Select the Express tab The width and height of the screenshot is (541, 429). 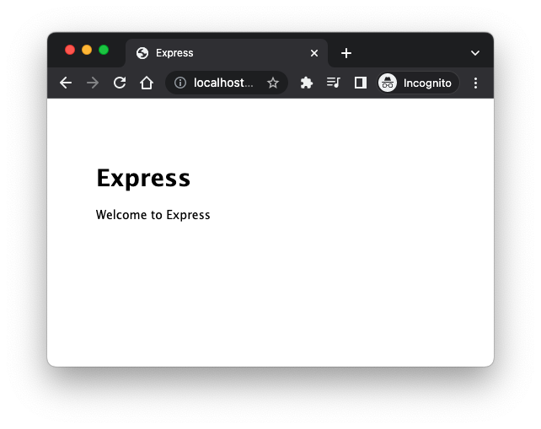227,53
